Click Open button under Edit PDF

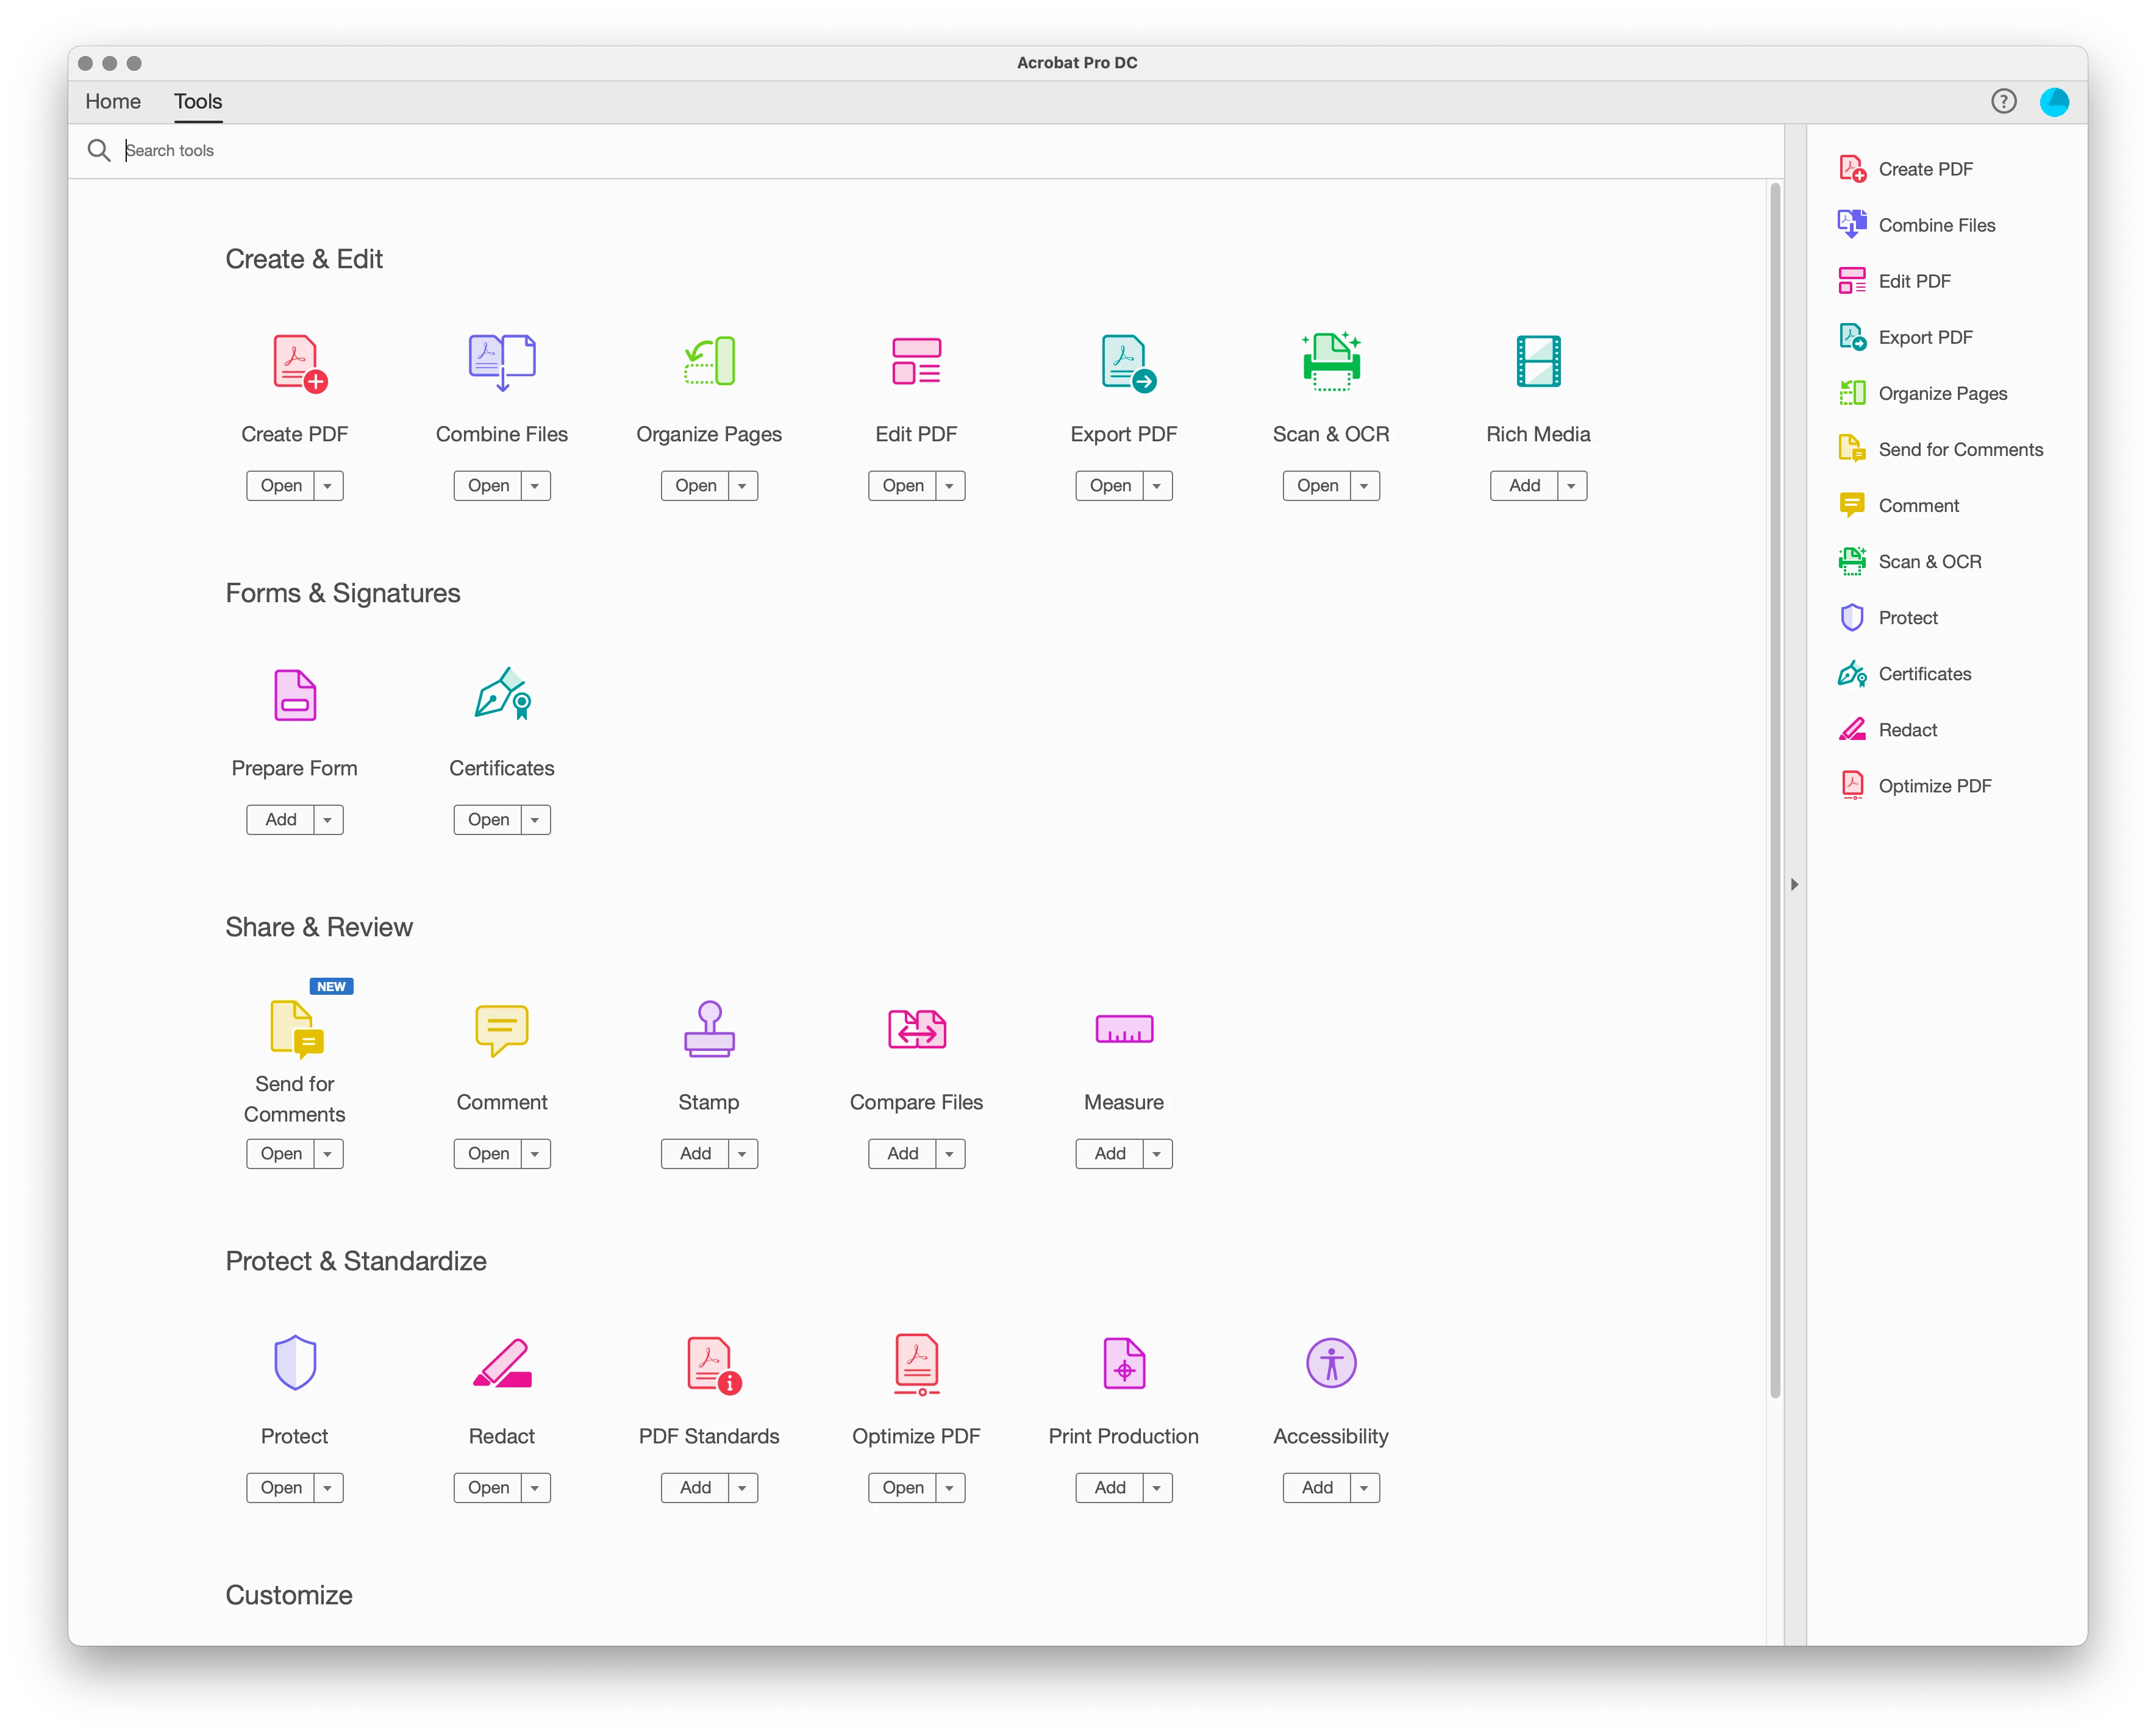pos(902,486)
